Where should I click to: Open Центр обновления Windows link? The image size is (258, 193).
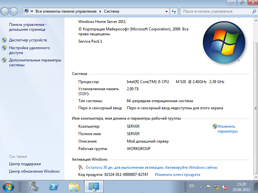(34, 171)
